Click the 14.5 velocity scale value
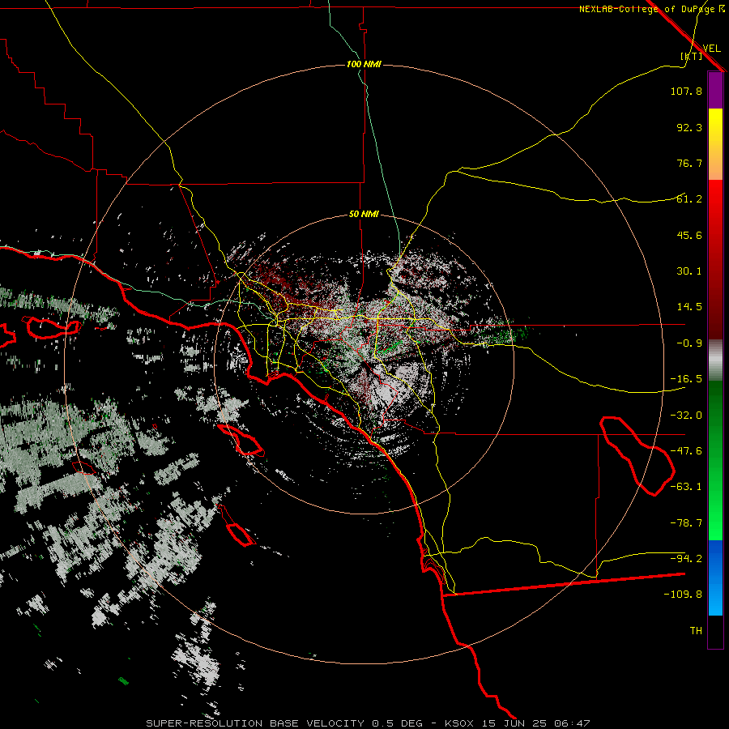The width and height of the screenshot is (729, 729). 689,307
